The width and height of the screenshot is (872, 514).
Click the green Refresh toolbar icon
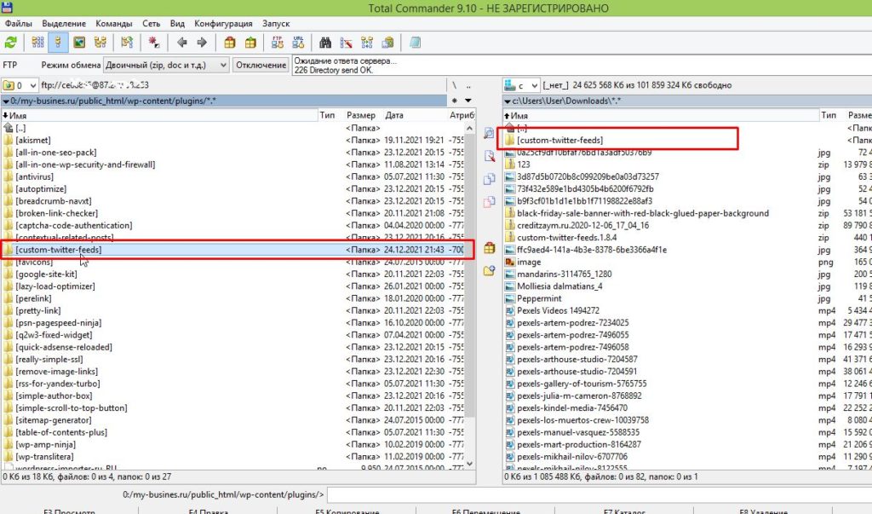[x=11, y=42]
